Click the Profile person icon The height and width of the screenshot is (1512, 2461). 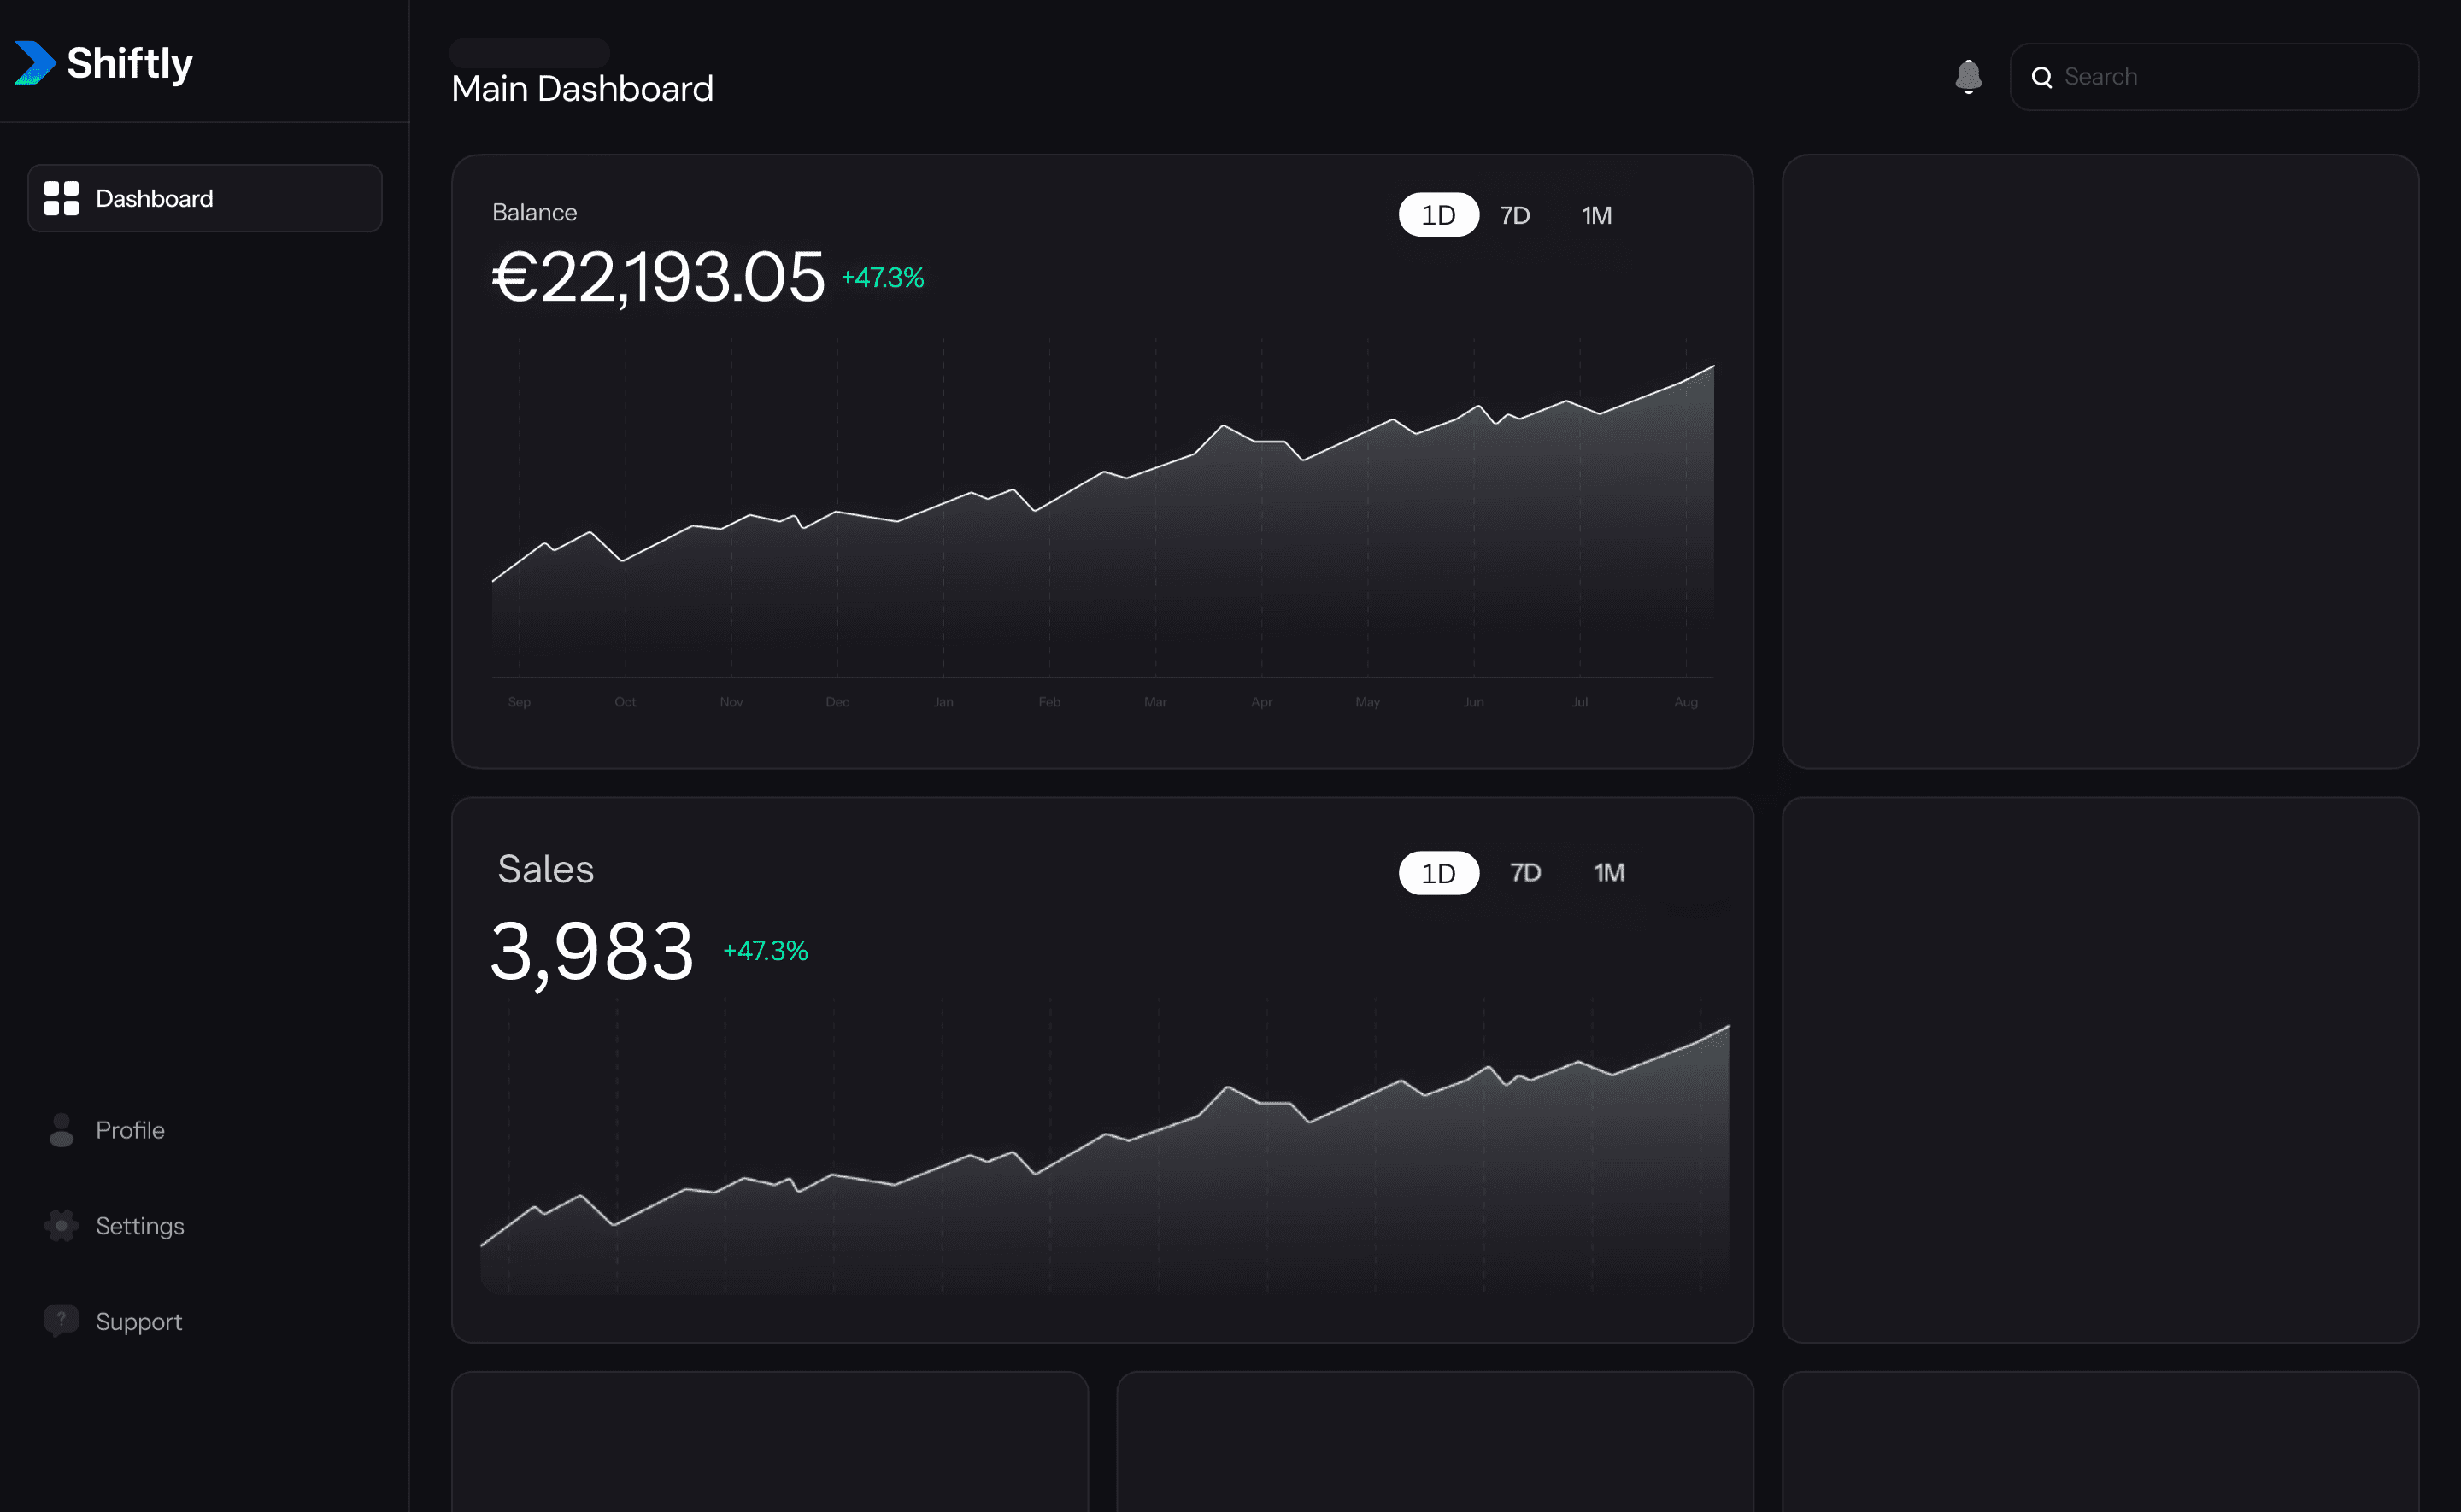pyautogui.click(x=61, y=1129)
